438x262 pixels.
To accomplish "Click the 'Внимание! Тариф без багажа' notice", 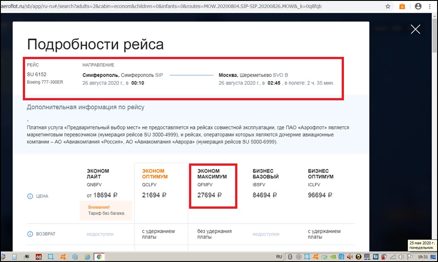I will point(106,210).
